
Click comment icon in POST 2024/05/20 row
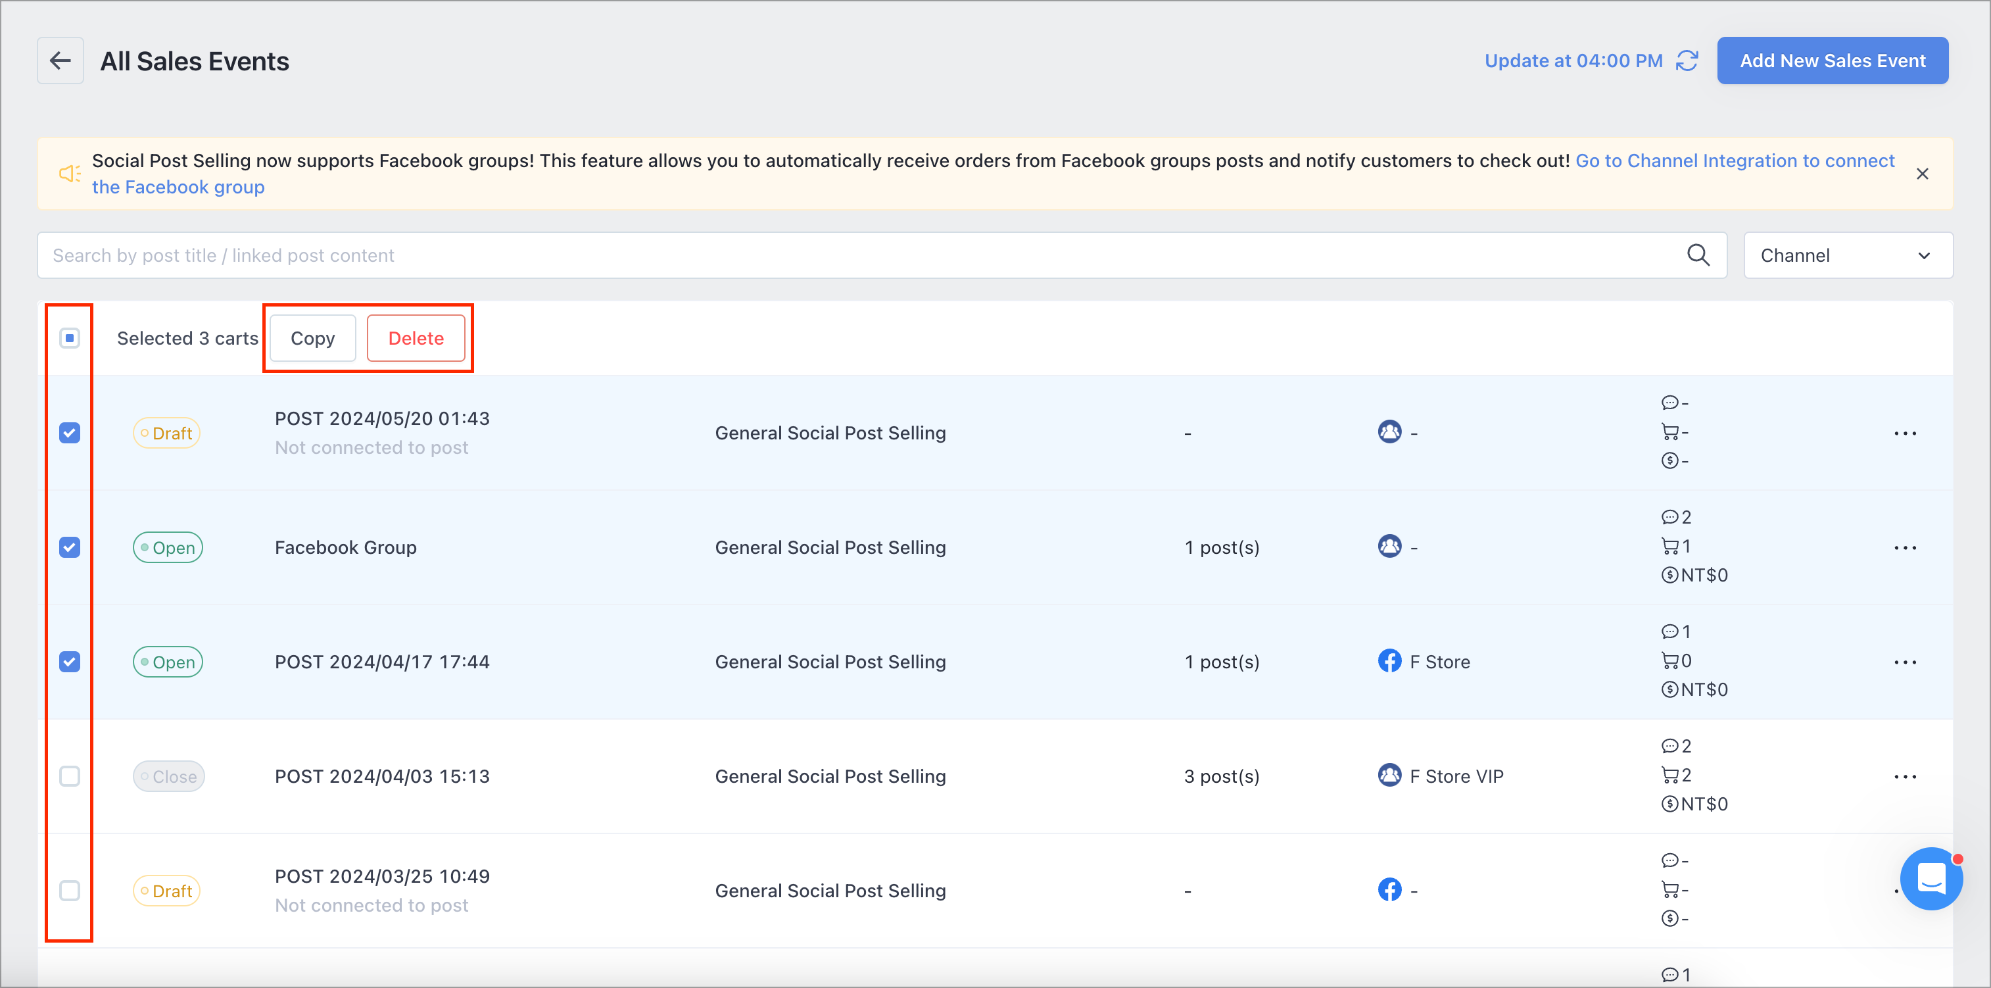[1669, 403]
